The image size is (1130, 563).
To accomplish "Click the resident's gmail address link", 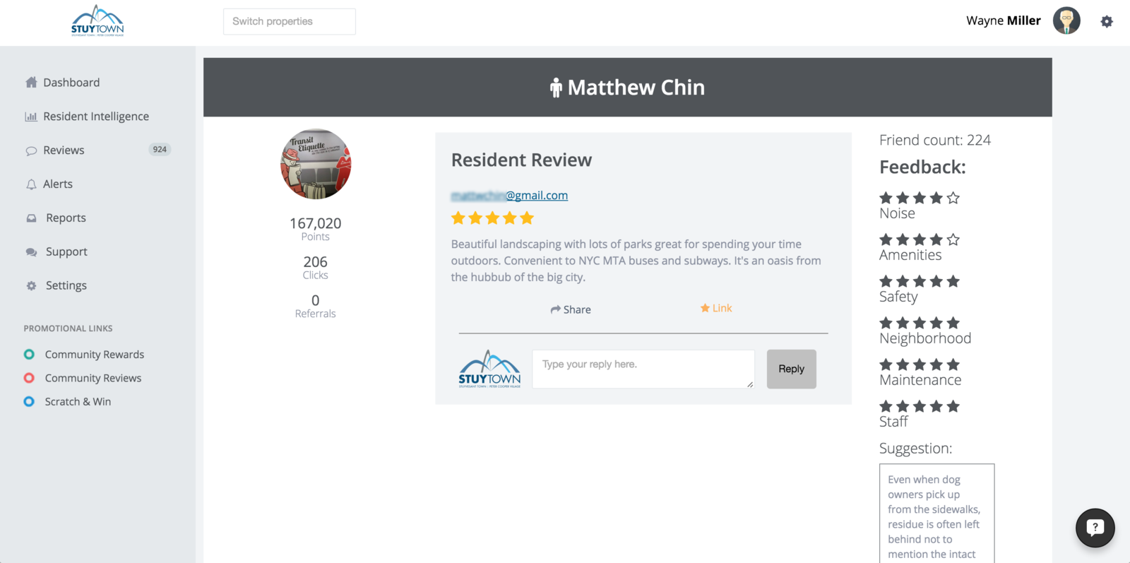I will pyautogui.click(x=509, y=195).
